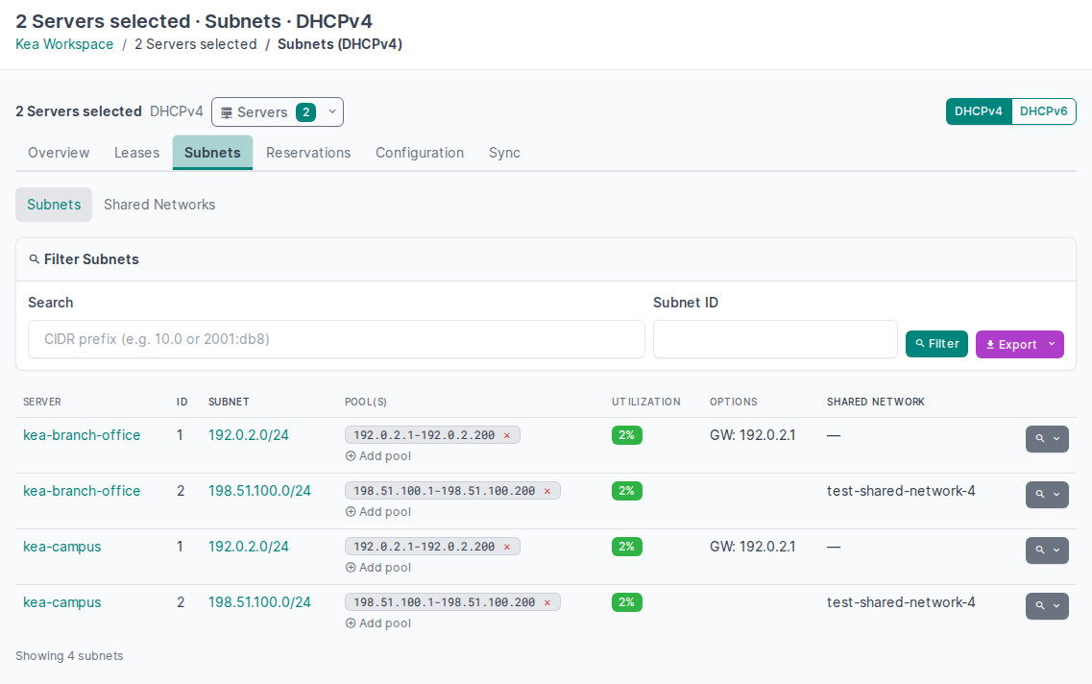Open the Configuration tab
Image resolution: width=1092 pixels, height=684 pixels.
coord(420,153)
